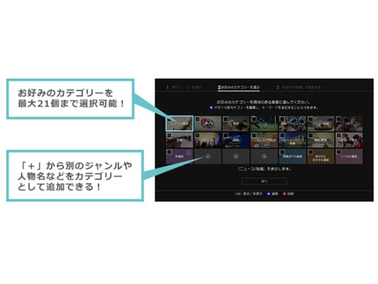Select the solid teal tile in the bottom row
378x284 pixels.
point(292,157)
